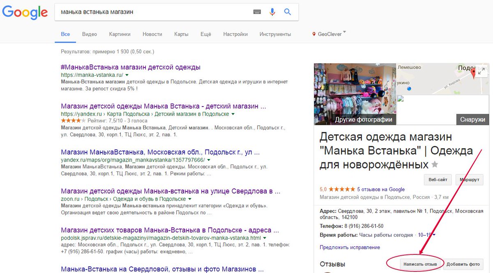Click the Веб-сайт button
The height and width of the screenshot is (273, 493).
(x=438, y=180)
